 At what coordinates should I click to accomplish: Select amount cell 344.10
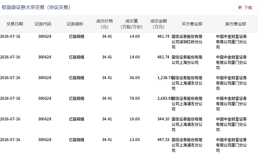coord(163,119)
